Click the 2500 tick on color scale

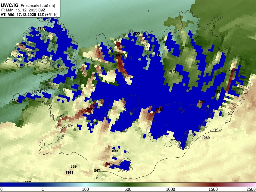tap(251, 189)
